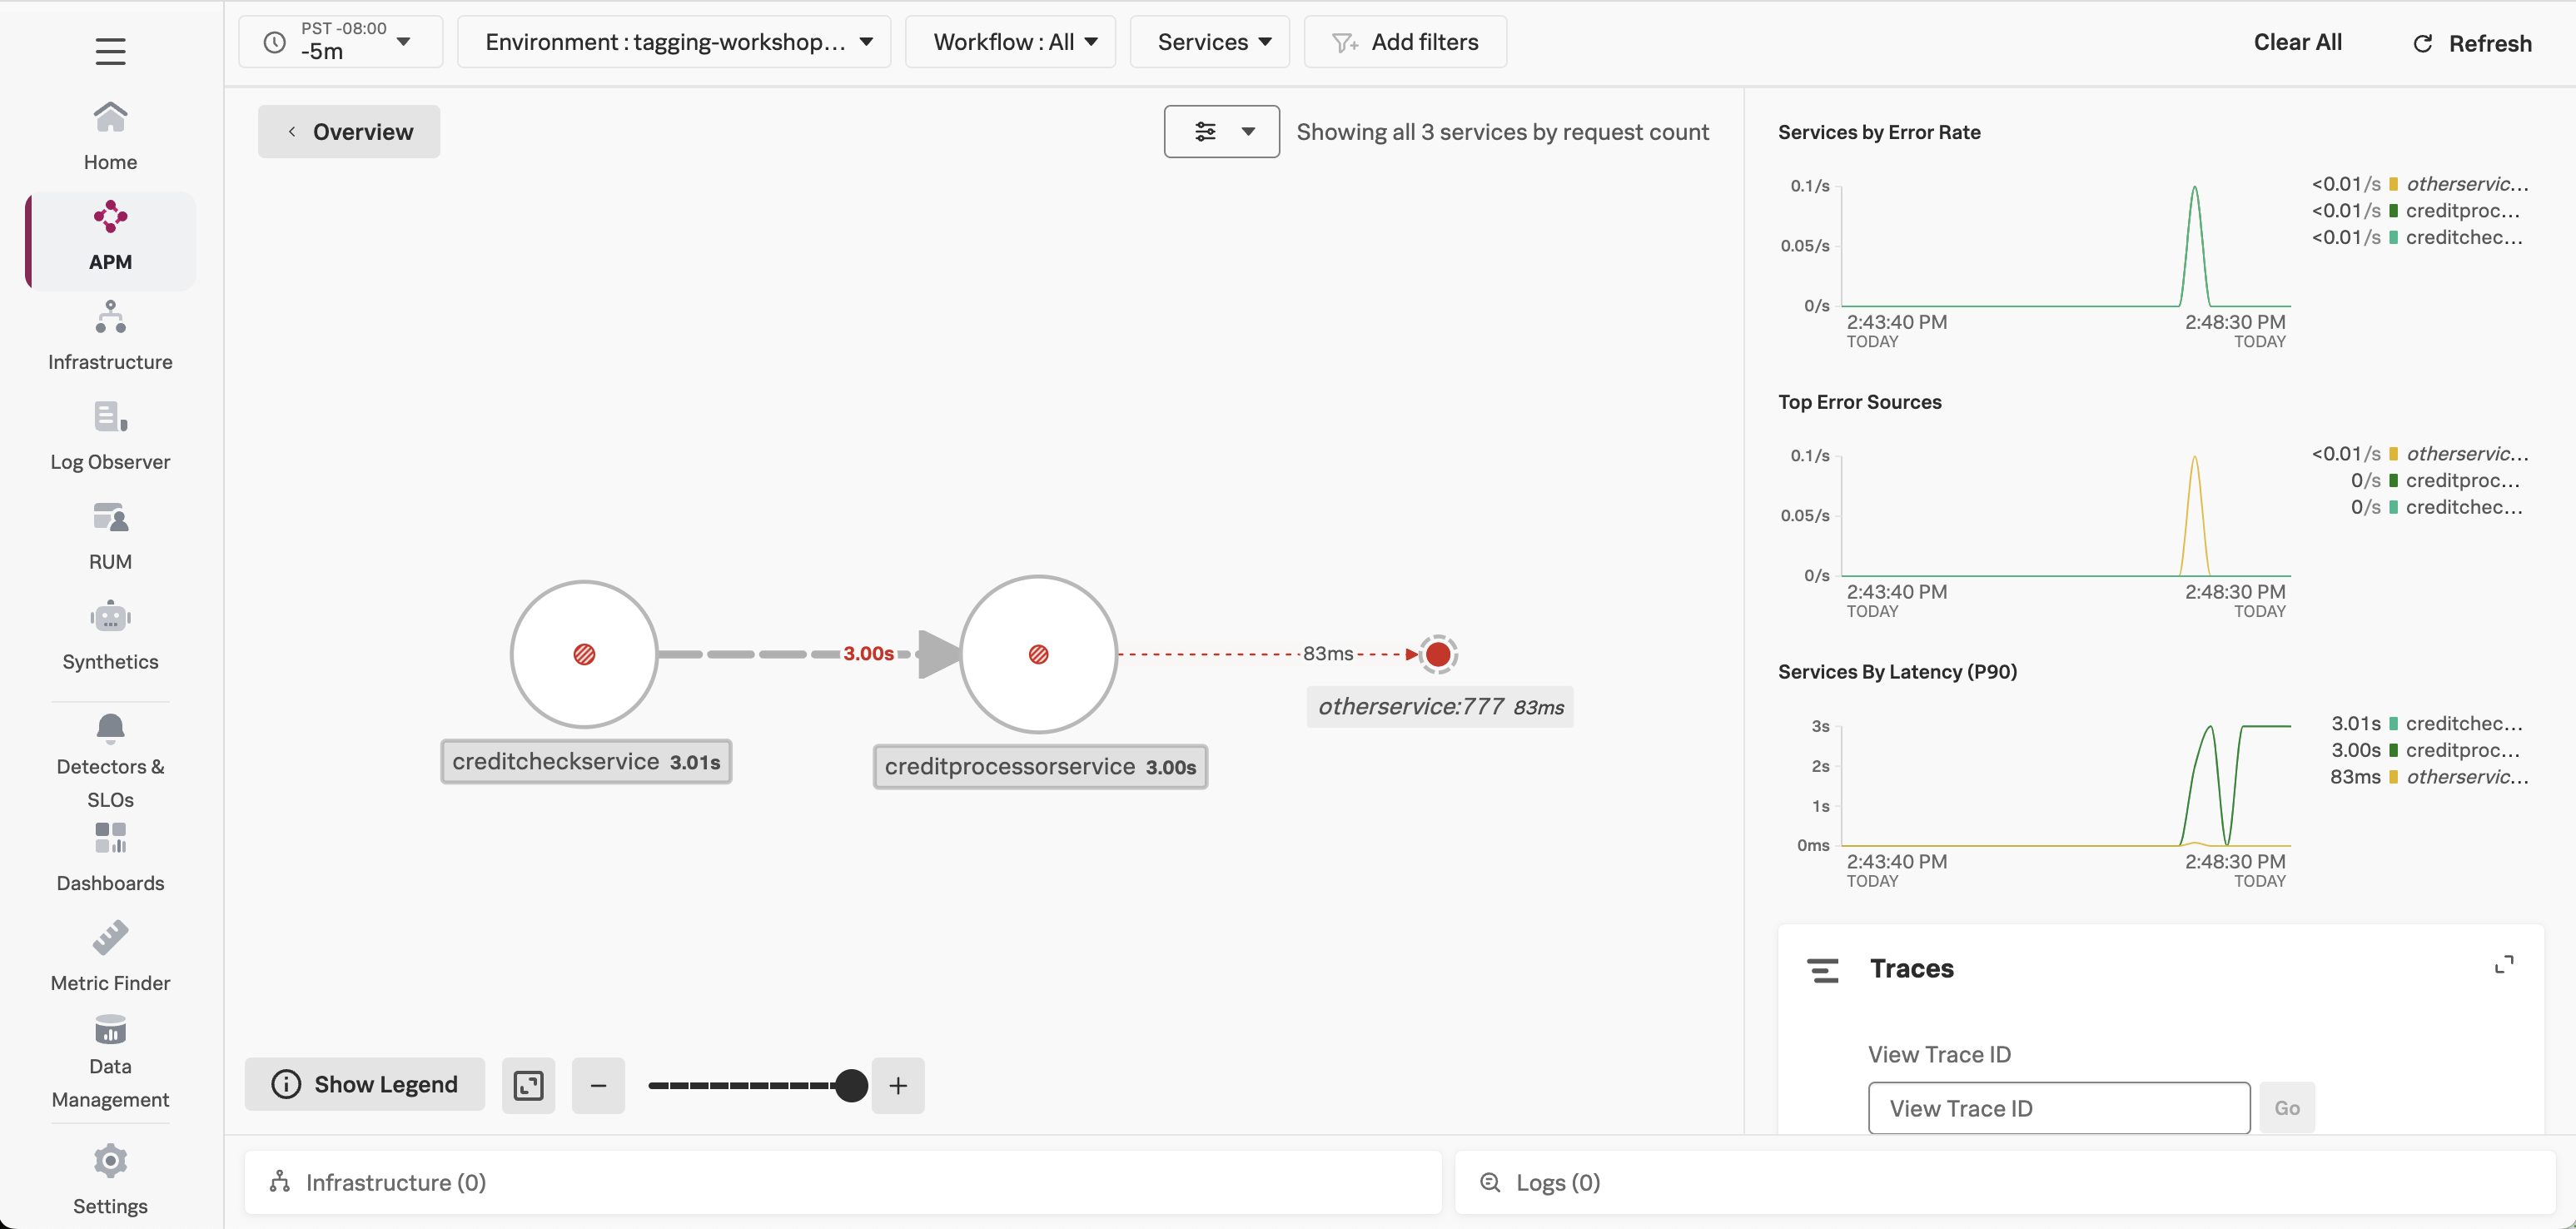
Task: Click the creditcheckservice node circle
Action: 584,654
